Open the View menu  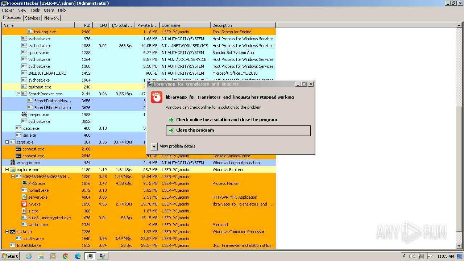(x=22, y=10)
